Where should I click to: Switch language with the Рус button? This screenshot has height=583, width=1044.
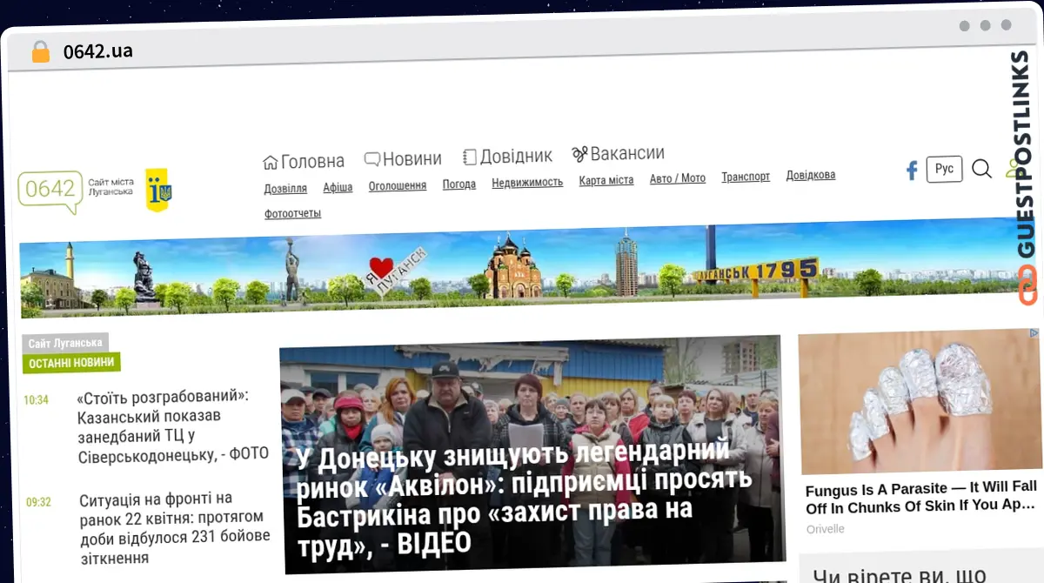944,169
